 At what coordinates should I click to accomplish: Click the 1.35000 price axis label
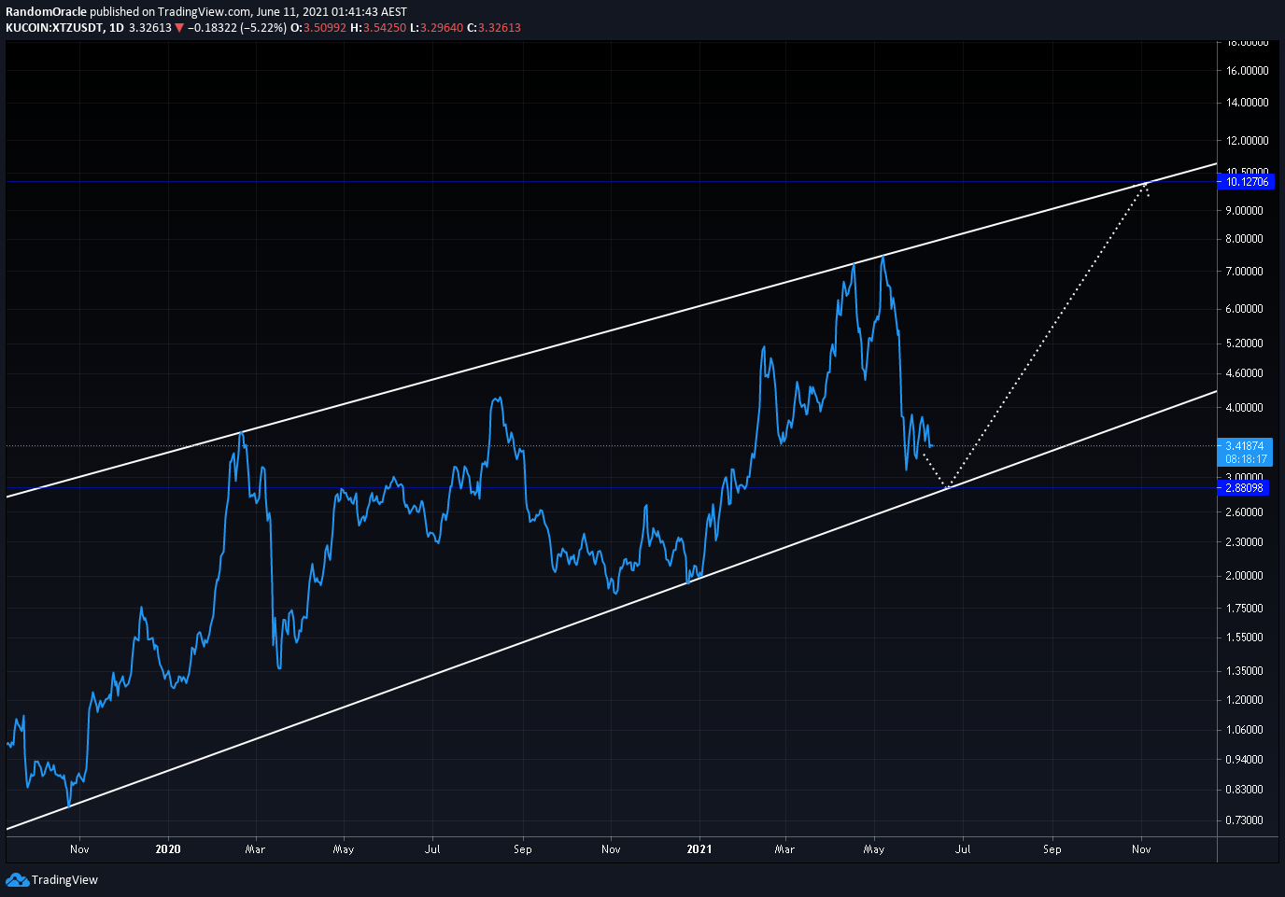[1245, 671]
